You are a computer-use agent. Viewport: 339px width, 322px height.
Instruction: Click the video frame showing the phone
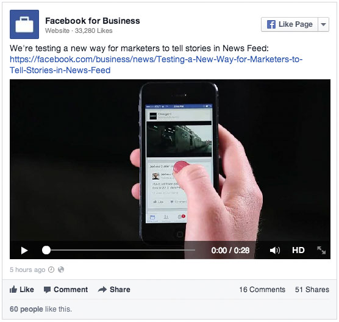coord(170,160)
